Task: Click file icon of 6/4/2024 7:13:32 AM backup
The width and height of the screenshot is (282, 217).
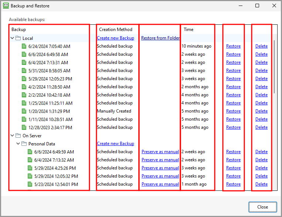Action: [30, 160]
